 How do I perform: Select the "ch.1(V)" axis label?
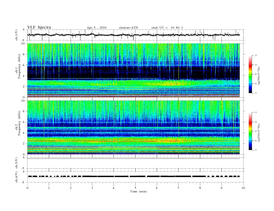tap(17, 35)
